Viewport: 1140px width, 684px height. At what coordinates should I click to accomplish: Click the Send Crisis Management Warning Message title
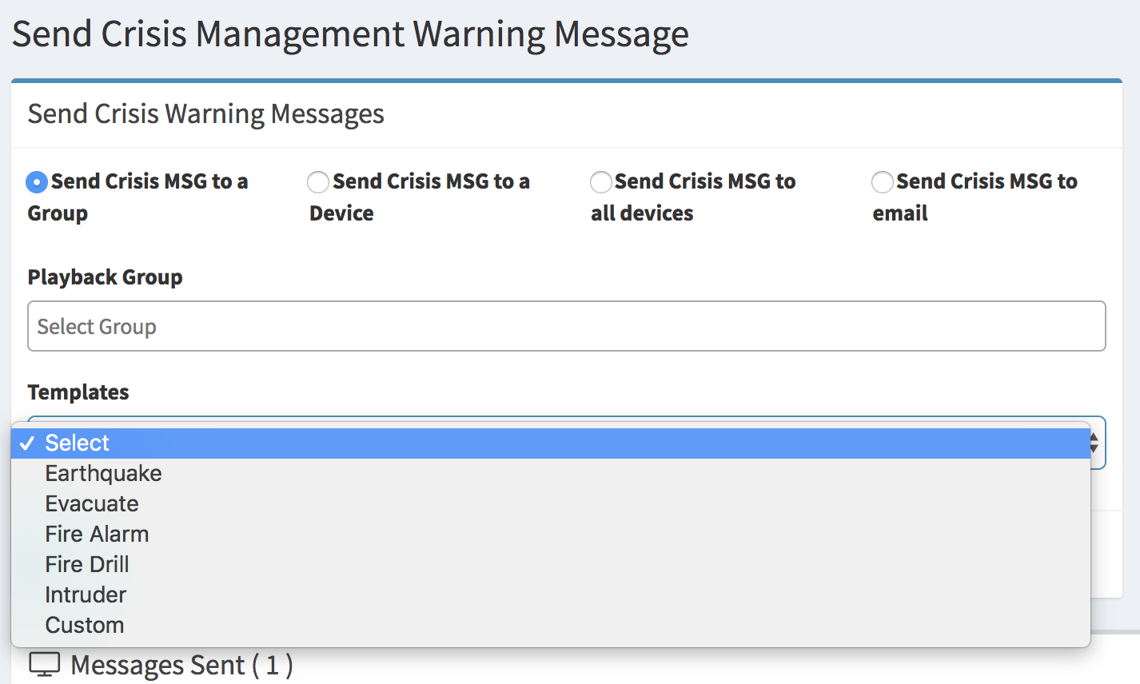point(350,35)
